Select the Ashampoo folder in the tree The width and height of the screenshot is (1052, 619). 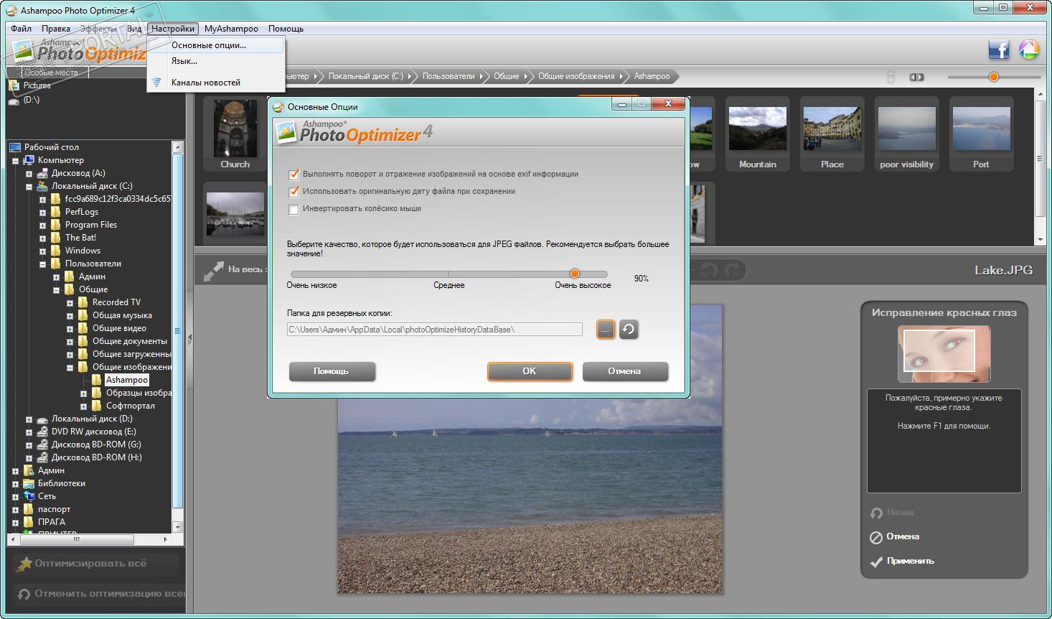127,380
